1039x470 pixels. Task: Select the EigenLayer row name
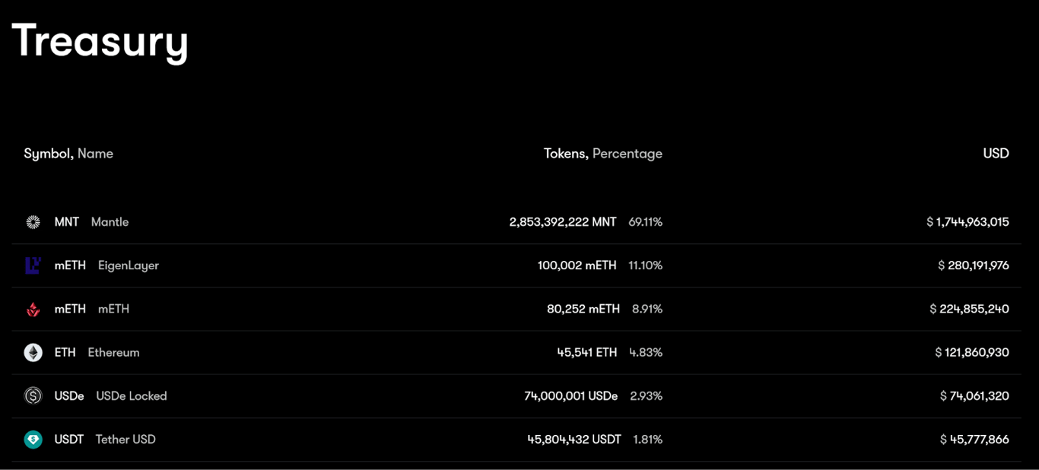click(129, 265)
